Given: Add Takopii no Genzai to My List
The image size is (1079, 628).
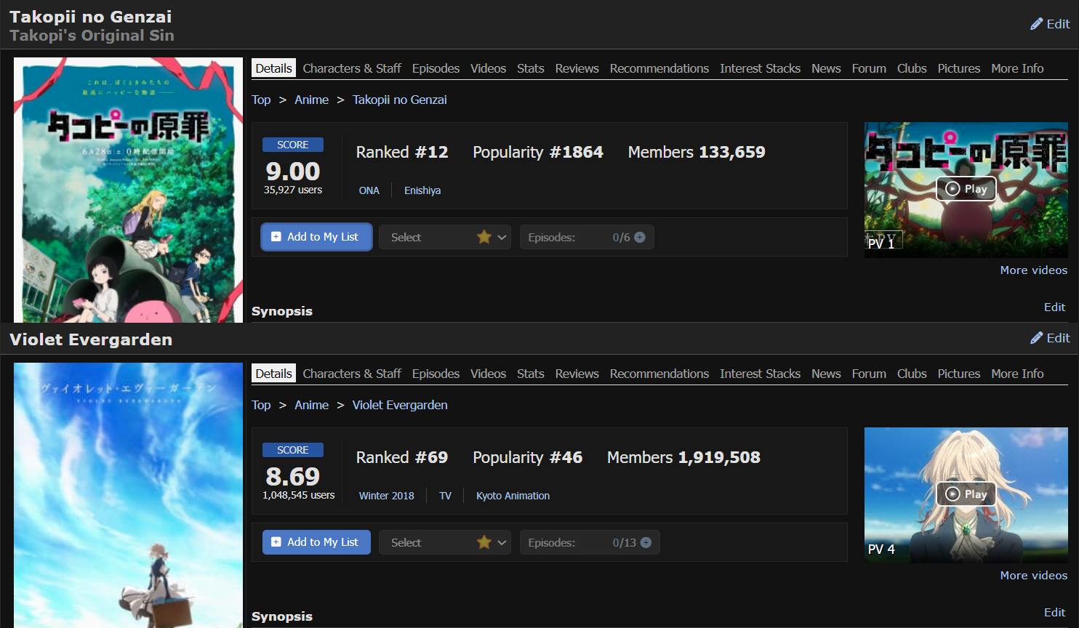Looking at the screenshot, I should tap(316, 237).
